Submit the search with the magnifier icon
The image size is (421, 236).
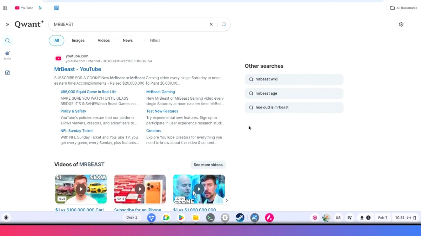click(223, 24)
